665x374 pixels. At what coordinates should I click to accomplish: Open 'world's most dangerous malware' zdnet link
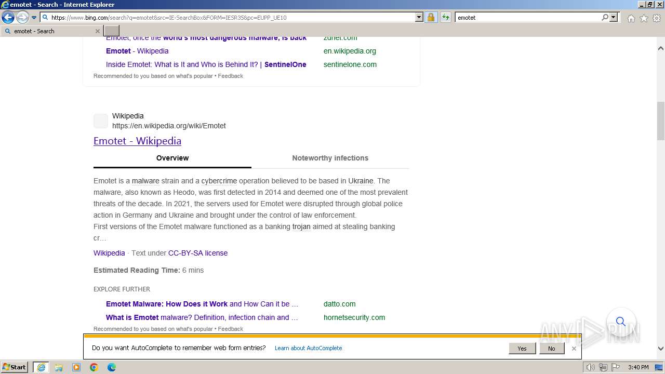[x=206, y=38]
